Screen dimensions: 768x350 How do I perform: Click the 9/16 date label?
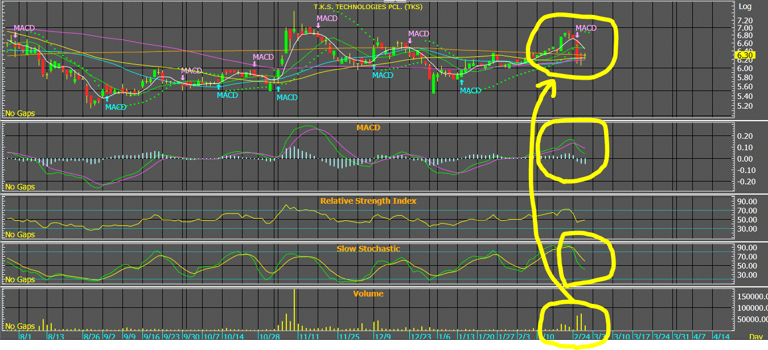(151, 337)
